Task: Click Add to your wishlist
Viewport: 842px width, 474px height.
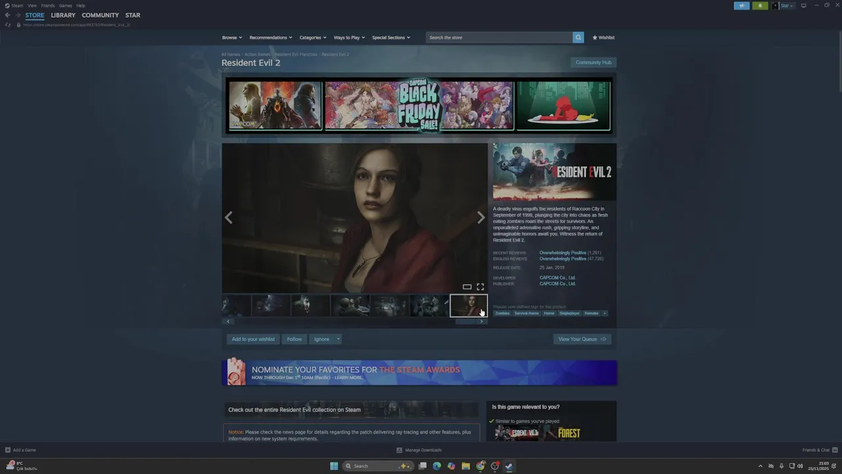Action: click(x=253, y=339)
